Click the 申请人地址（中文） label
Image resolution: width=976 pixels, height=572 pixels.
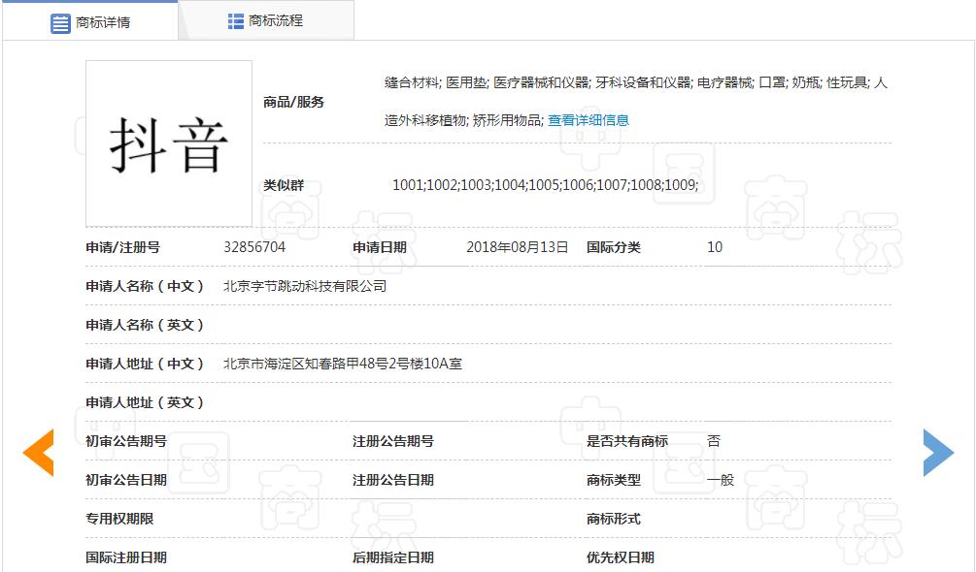[x=145, y=364]
